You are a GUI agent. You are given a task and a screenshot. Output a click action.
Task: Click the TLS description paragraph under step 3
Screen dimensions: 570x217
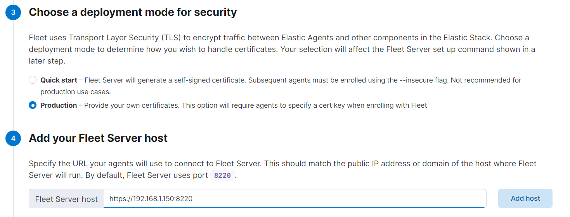tap(282, 49)
